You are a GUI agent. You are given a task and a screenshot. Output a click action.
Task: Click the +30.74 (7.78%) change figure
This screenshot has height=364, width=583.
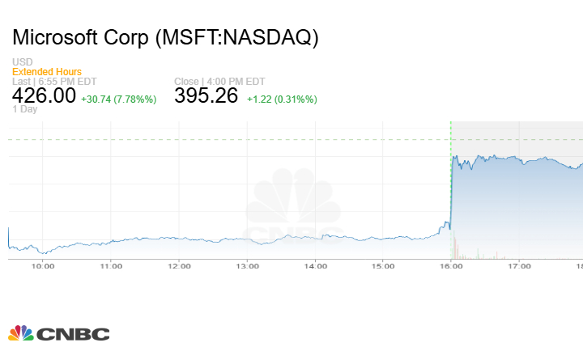tap(119, 99)
